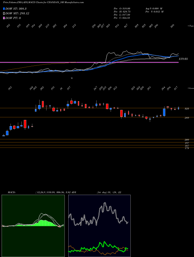Click the 289 price level label
The height and width of the screenshot is (257, 194).
pos(187,118)
